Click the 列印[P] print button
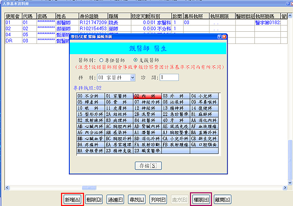Image resolution: width=293 pixels, height=206 pixels. (157, 199)
